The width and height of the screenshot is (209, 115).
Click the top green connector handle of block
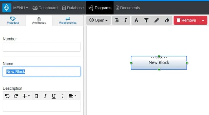tap(159, 56)
